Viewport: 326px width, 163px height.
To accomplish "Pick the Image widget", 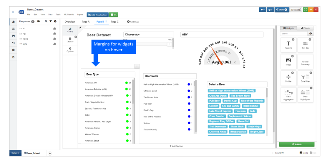I will tap(288, 61).
